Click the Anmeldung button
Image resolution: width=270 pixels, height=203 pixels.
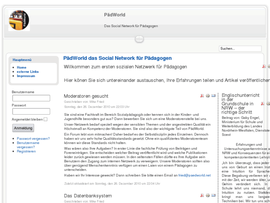[23, 128]
